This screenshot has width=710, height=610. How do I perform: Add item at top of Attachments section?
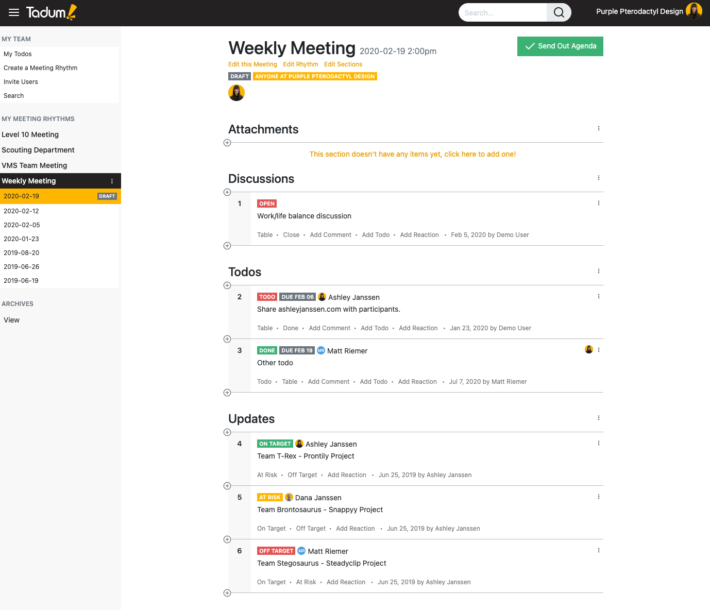(227, 143)
